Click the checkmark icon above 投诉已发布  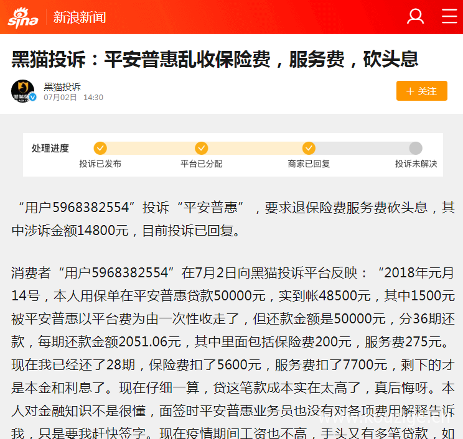pos(100,148)
